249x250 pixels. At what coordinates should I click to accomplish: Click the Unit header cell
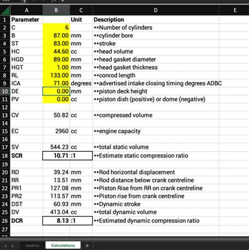81,19
